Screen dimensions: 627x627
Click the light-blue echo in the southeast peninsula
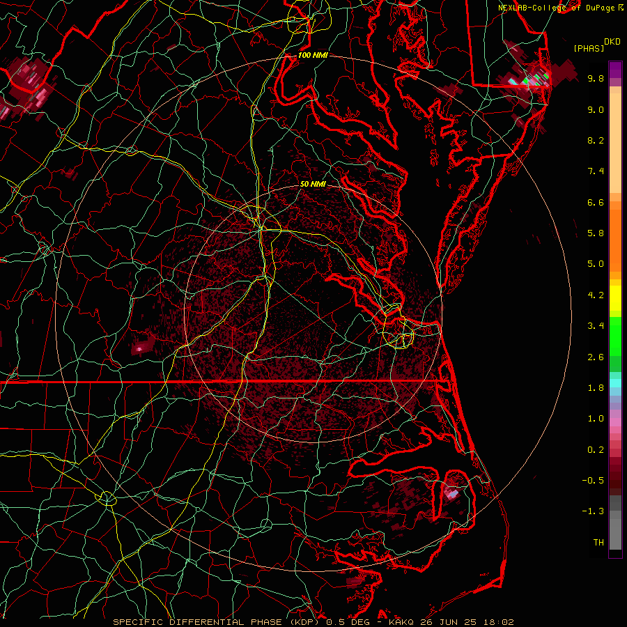[x=452, y=495]
